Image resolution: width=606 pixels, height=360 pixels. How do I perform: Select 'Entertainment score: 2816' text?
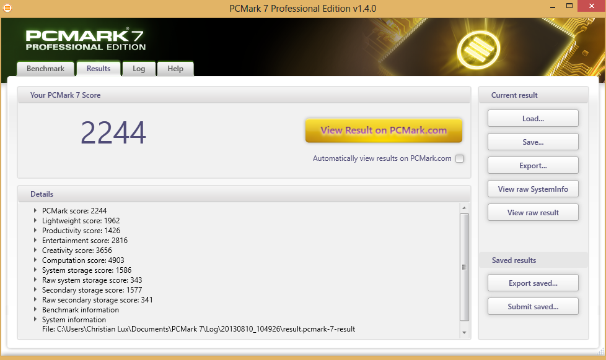click(x=85, y=241)
